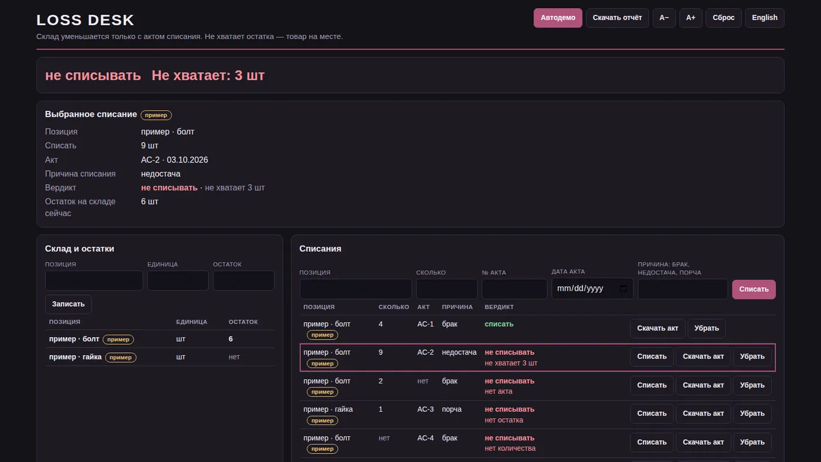
Task: Save stock entry with Записать
Action: pyautogui.click(x=68, y=304)
